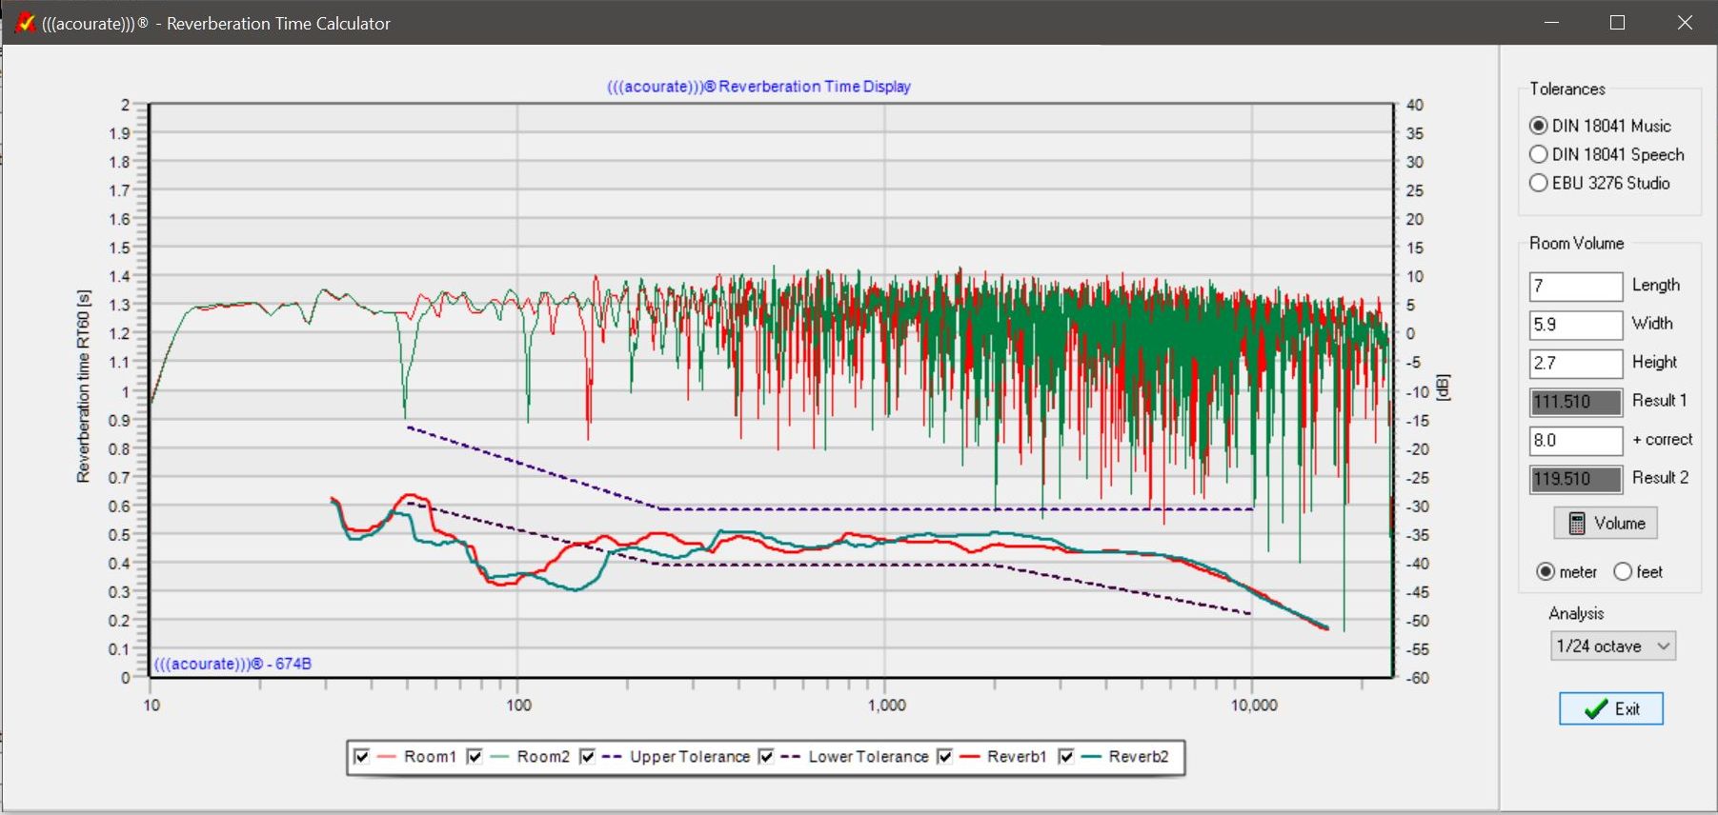The width and height of the screenshot is (1718, 815).
Task: Select DIN 18041 Speech tolerance
Action: (x=1538, y=154)
